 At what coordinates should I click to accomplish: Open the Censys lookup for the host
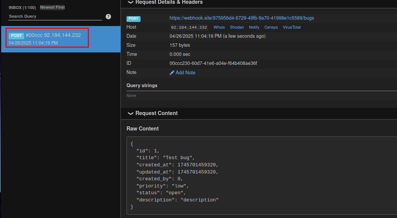[271, 27]
